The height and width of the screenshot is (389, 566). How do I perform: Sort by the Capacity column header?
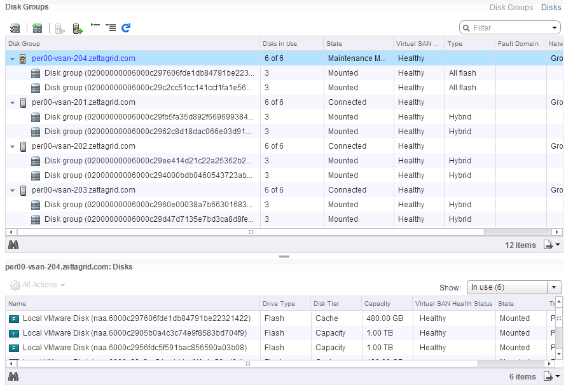pos(387,303)
